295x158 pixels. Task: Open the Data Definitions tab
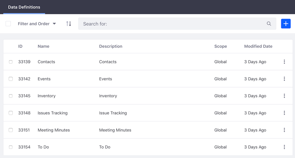pos(24,7)
